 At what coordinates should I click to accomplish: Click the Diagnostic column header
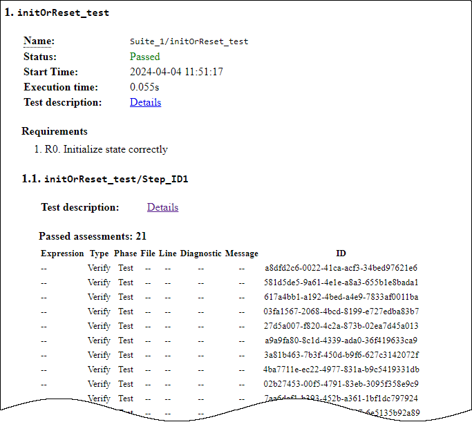coord(201,253)
